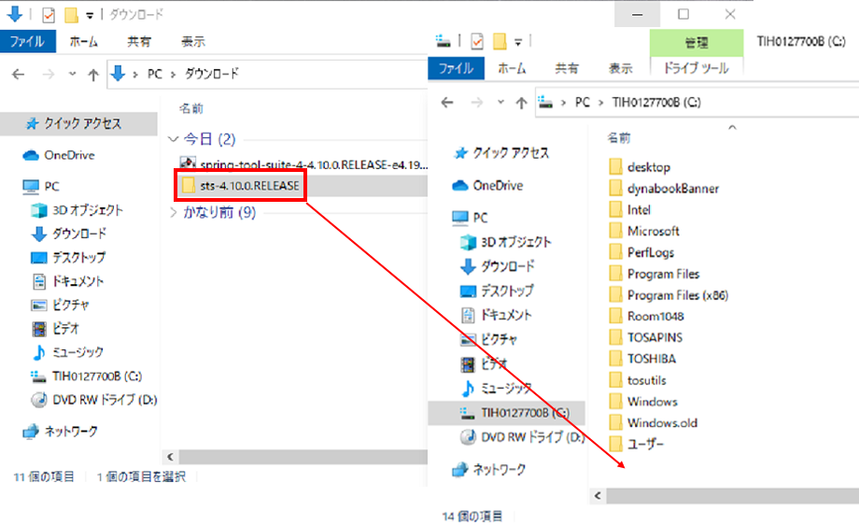Click the properties checkmark icon in the left title bar
Viewport: 859px width, 526px height.
pyautogui.click(x=49, y=15)
